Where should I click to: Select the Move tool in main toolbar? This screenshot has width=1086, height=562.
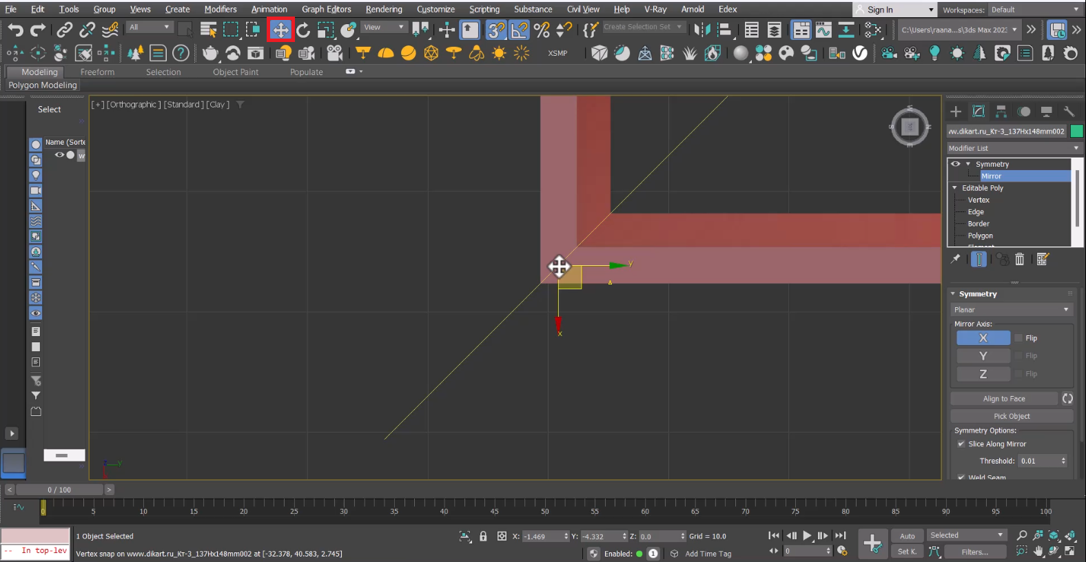pos(280,30)
